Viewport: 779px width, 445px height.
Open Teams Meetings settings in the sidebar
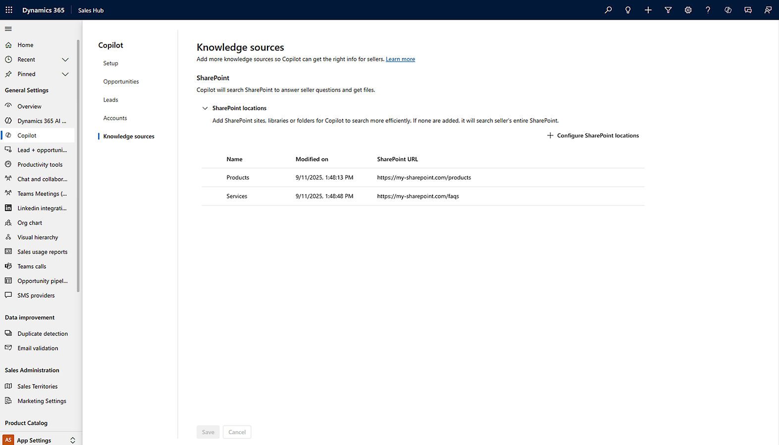coord(37,194)
